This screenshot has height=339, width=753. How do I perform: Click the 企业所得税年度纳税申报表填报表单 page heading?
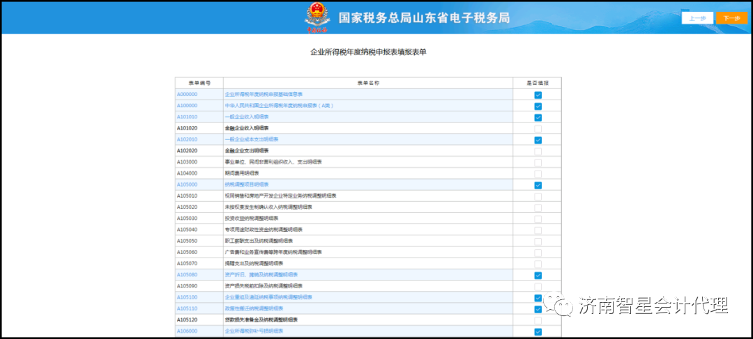coord(368,52)
